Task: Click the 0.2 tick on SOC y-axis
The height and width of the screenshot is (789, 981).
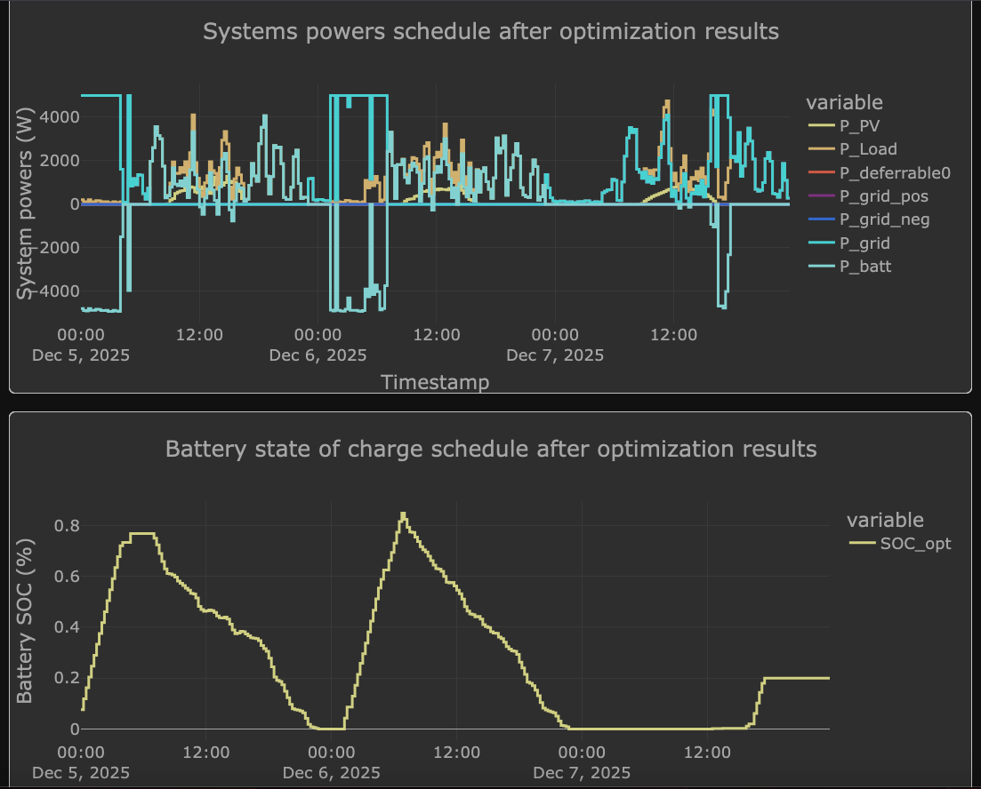Action: [67, 678]
